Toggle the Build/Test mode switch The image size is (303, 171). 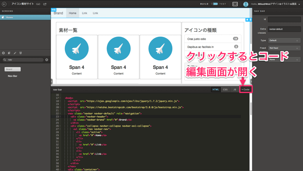click(x=214, y=4)
